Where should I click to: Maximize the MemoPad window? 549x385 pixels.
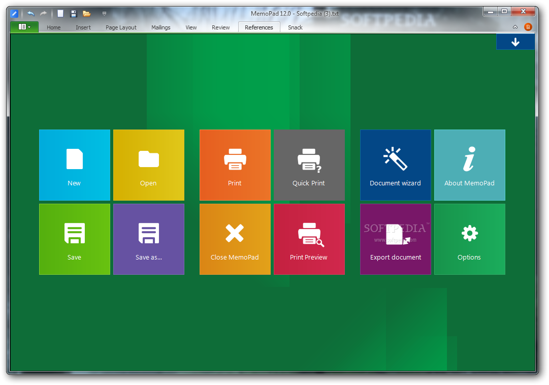point(504,12)
